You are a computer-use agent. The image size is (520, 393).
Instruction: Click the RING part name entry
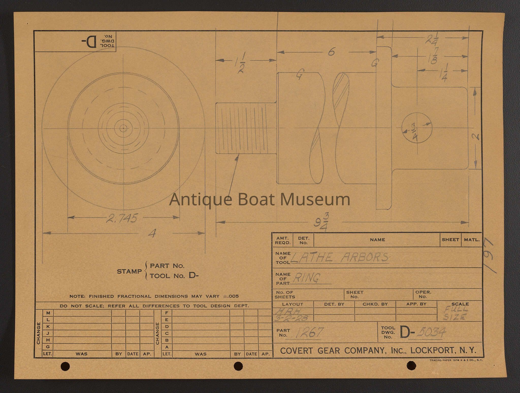[306, 278]
